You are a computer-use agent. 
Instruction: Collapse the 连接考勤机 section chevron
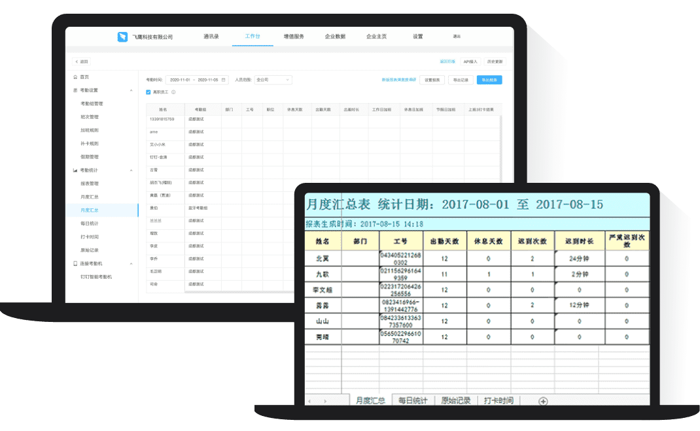[131, 264]
